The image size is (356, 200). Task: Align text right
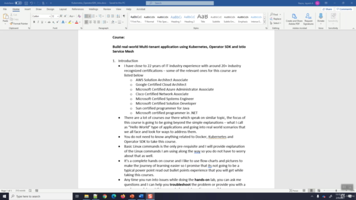click(95, 22)
